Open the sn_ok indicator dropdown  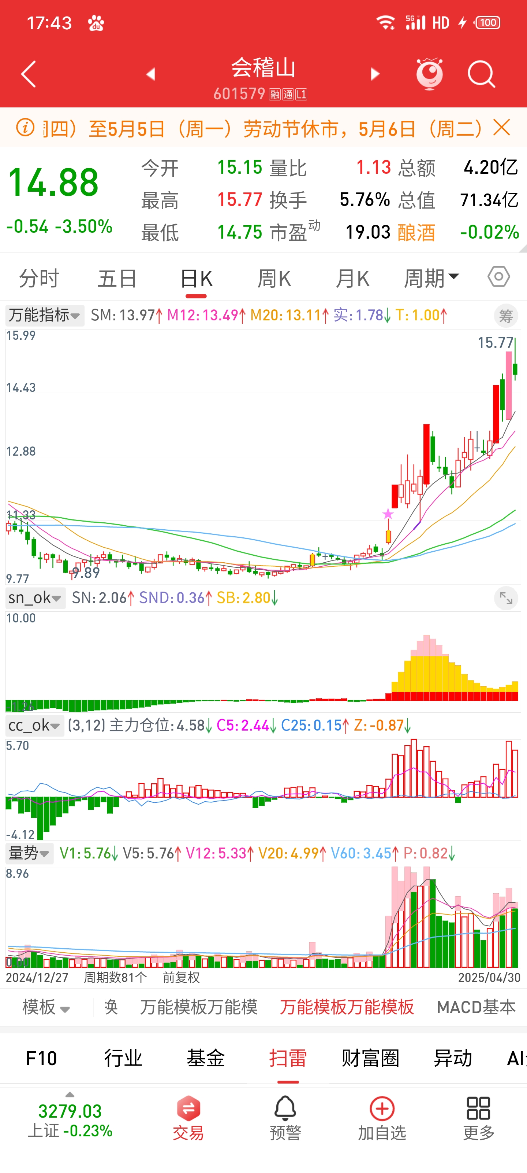tap(35, 598)
